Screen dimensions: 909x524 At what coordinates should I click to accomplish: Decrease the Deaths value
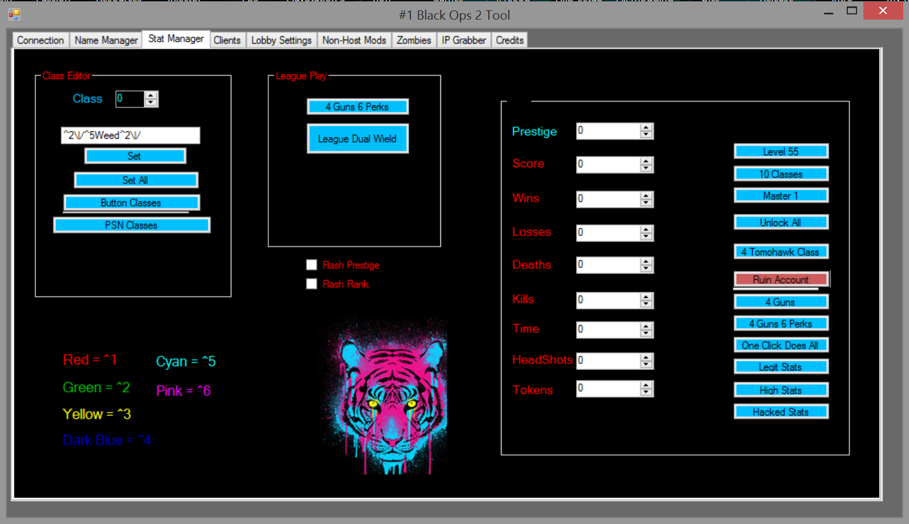(x=646, y=269)
